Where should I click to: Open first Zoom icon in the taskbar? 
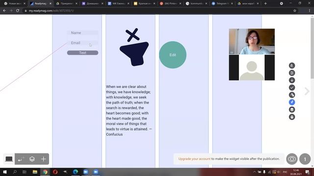click(86, 172)
